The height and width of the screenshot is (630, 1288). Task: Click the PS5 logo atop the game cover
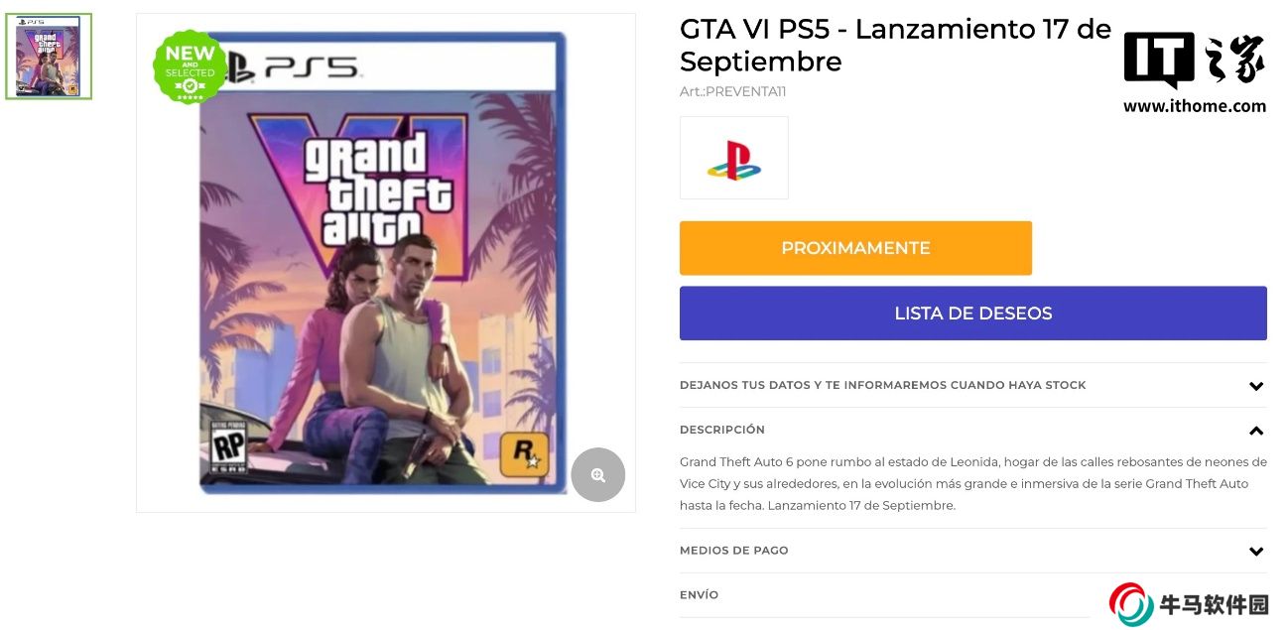point(295,67)
